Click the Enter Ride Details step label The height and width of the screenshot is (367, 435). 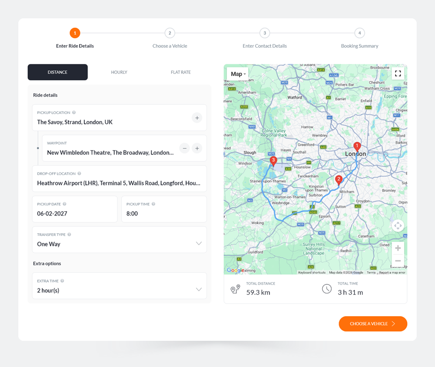click(x=75, y=46)
